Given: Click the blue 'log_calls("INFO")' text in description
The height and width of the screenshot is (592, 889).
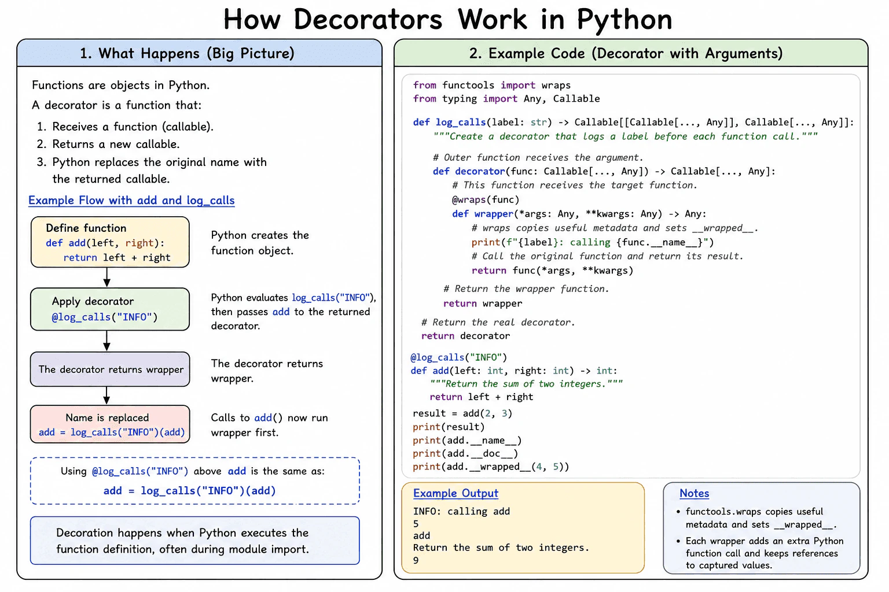Looking at the screenshot, I should tap(330, 298).
